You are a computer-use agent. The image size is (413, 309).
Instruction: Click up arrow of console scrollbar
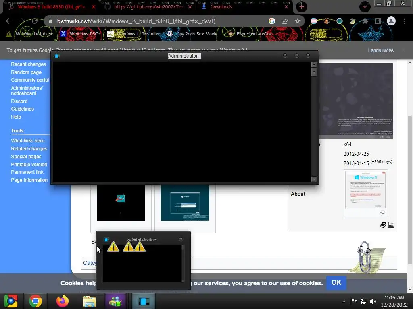click(314, 64)
